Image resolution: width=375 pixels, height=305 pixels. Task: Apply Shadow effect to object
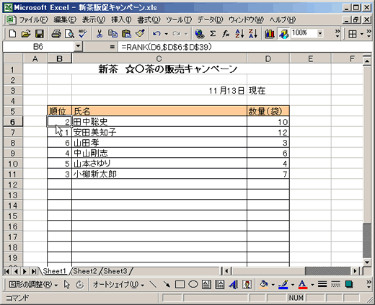(x=349, y=285)
